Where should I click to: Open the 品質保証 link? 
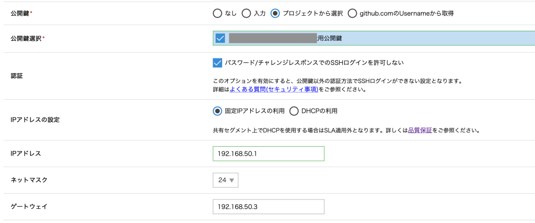420,130
